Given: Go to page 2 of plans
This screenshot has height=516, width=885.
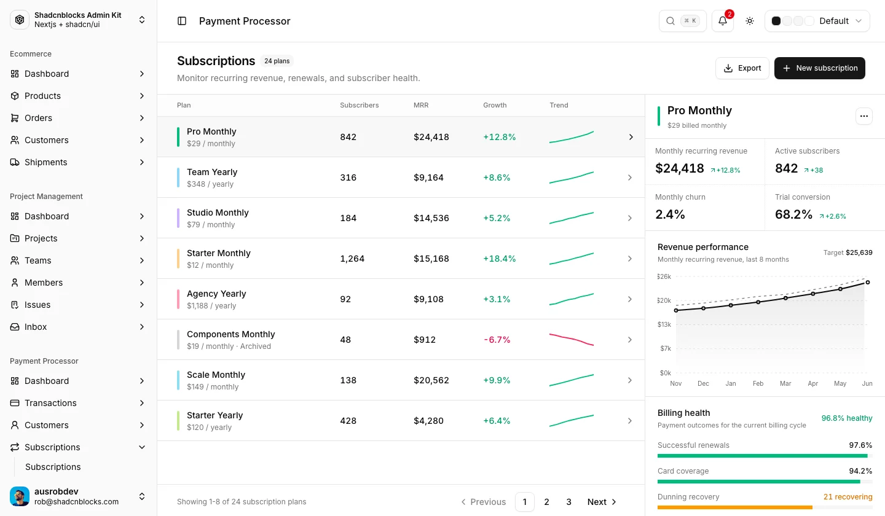Looking at the screenshot, I should [547, 502].
